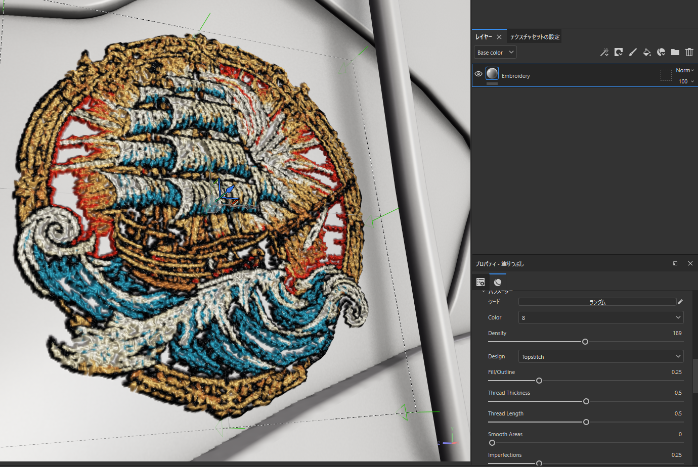Open the Design dropdown set to Topstitch
This screenshot has width=698, height=467.
[601, 356]
